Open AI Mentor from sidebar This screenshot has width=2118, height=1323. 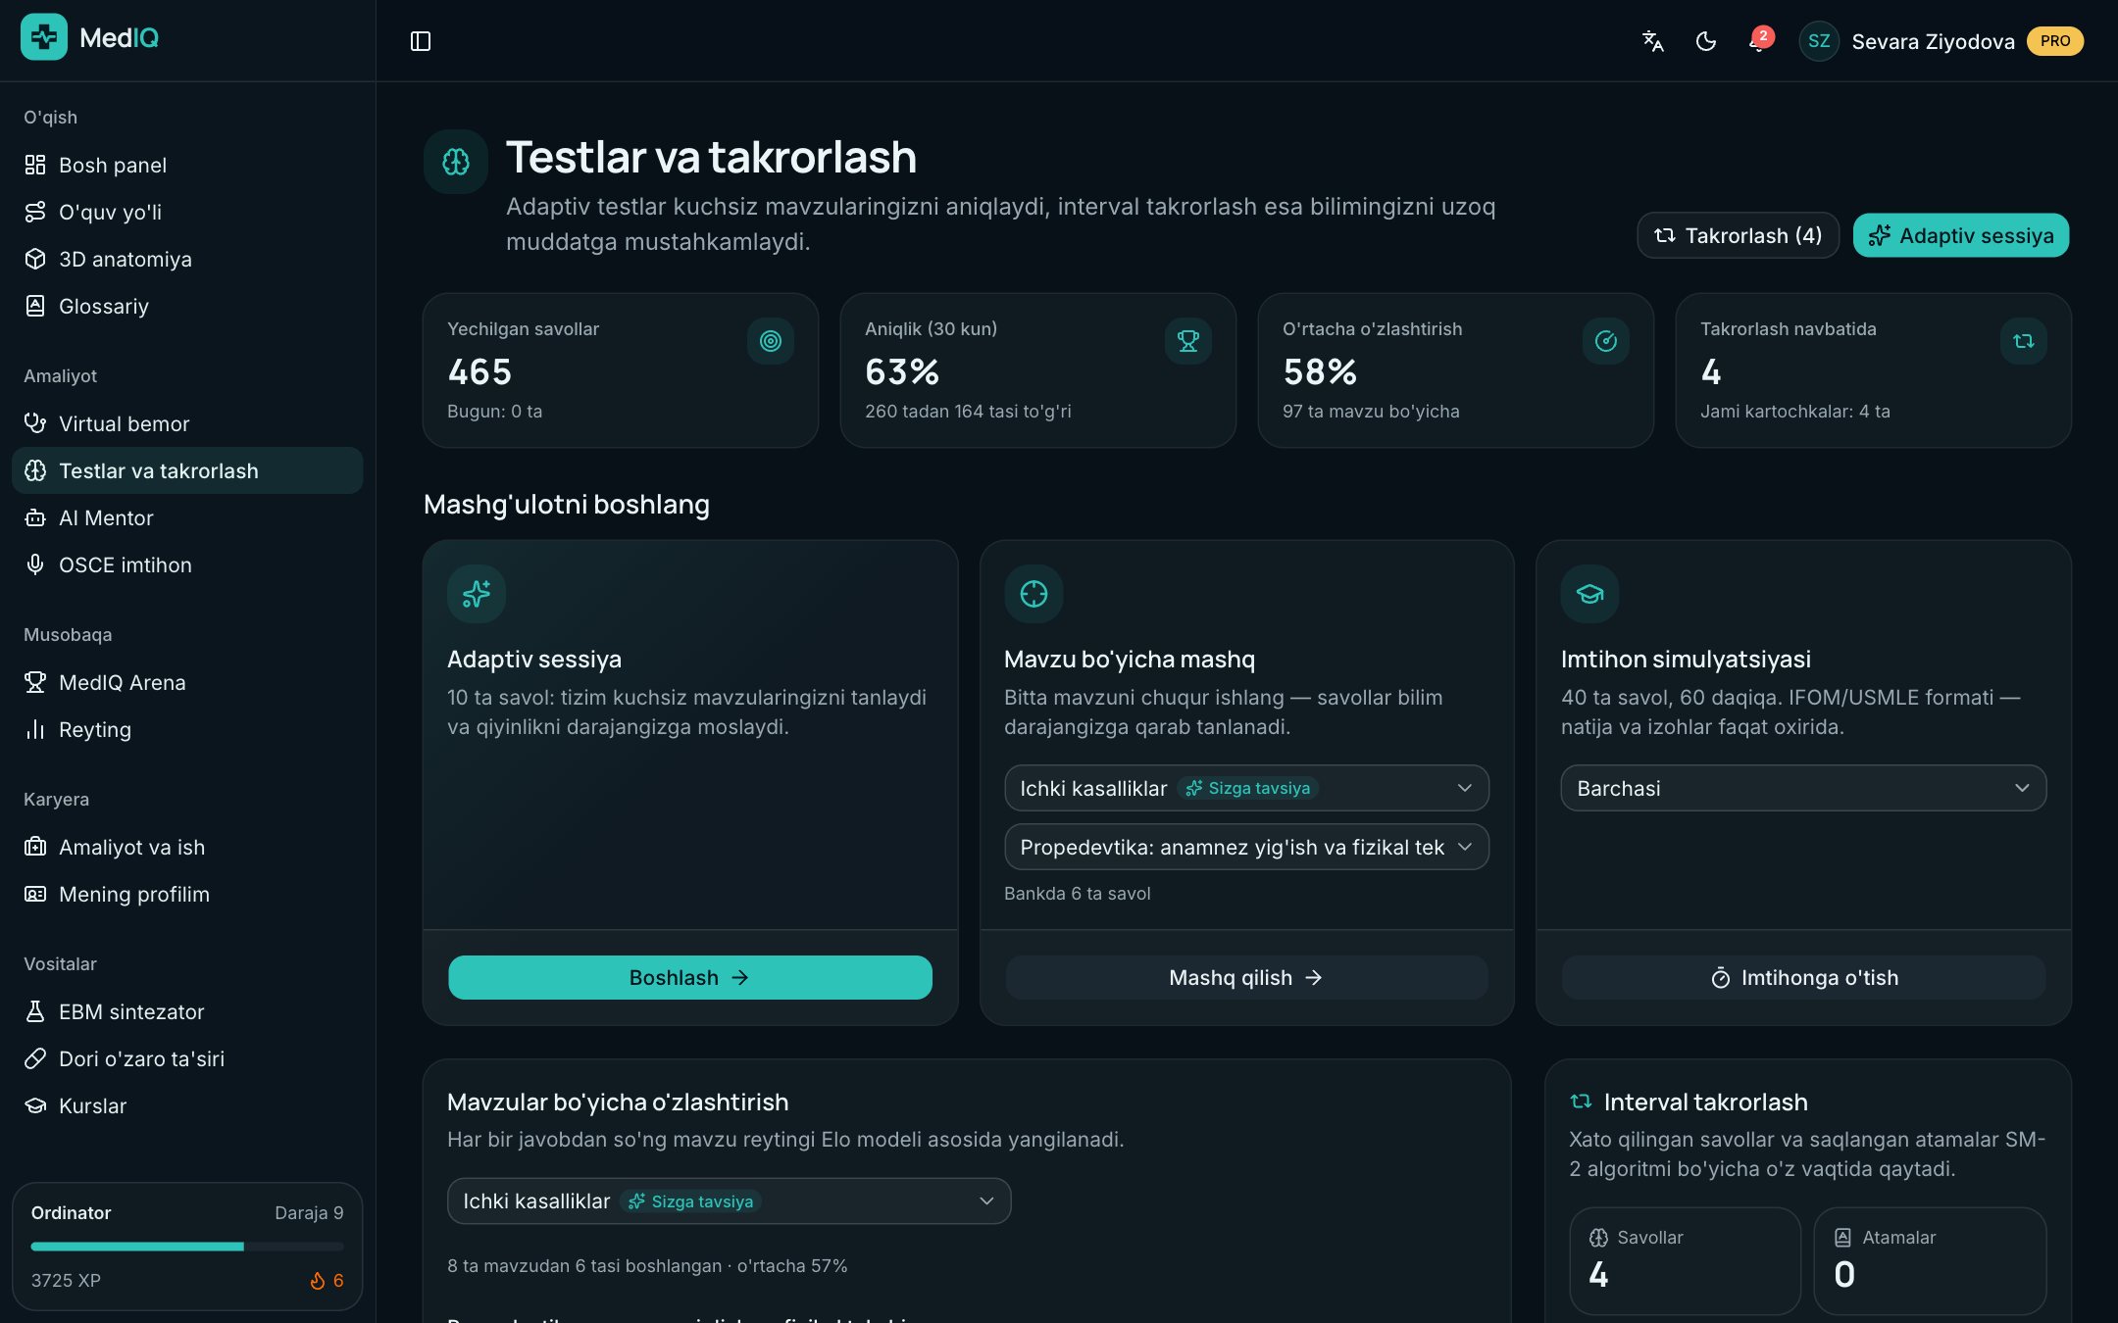pyautogui.click(x=187, y=517)
